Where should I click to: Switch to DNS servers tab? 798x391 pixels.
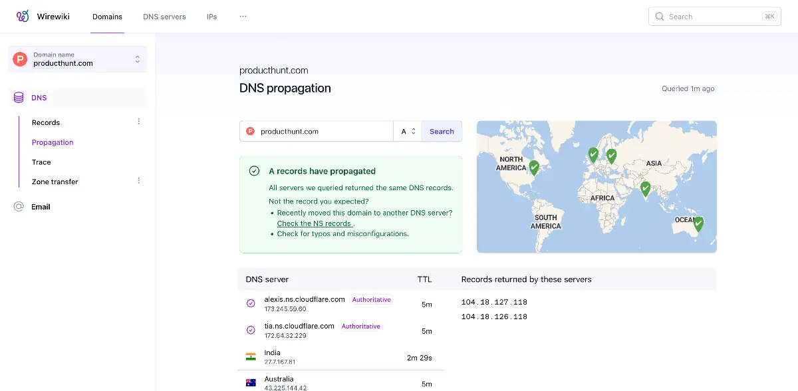tap(164, 17)
